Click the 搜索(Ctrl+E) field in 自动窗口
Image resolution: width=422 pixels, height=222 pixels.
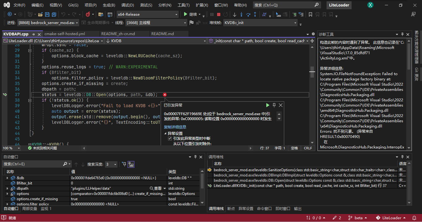click(37, 164)
